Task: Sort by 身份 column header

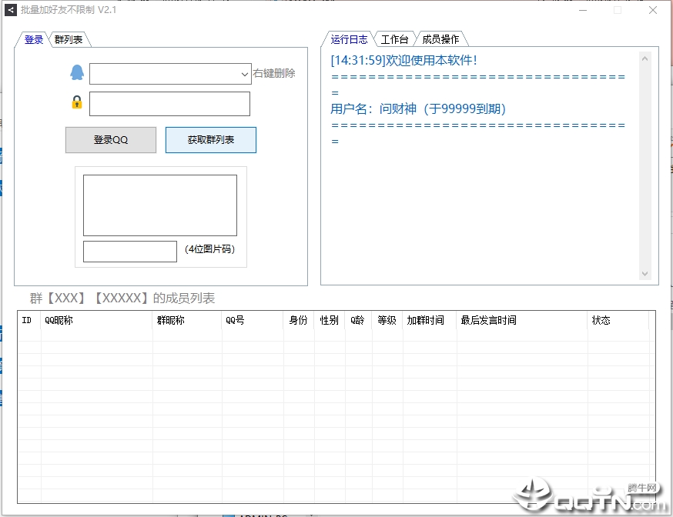Action: [x=299, y=320]
